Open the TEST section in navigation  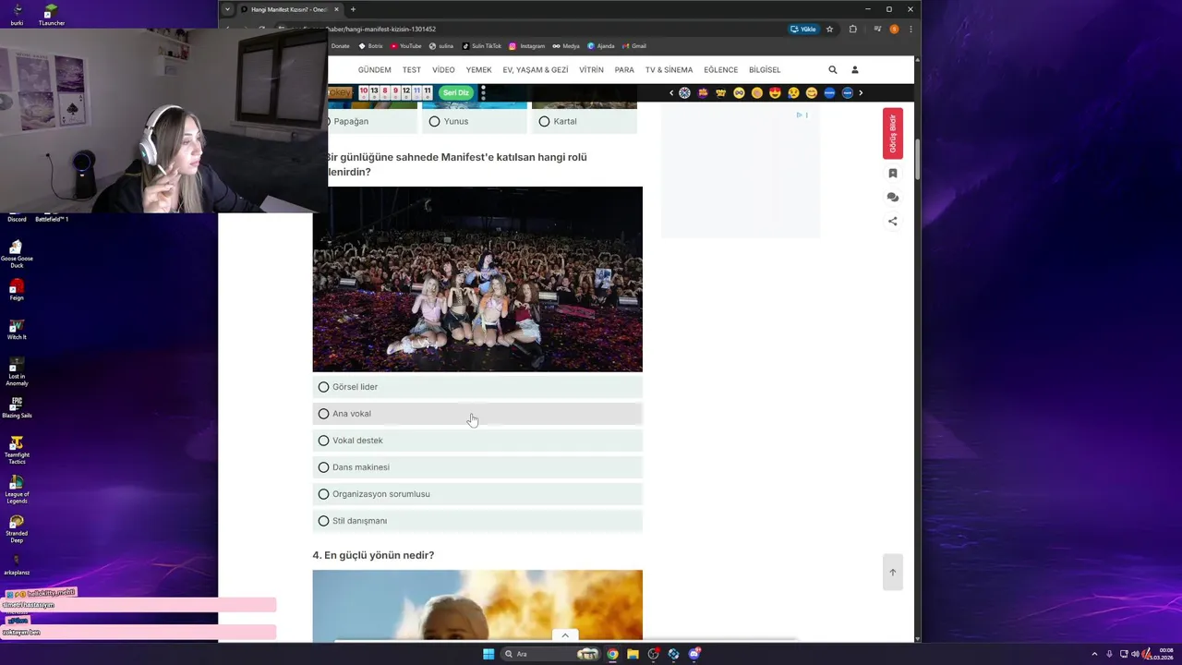[x=412, y=69]
